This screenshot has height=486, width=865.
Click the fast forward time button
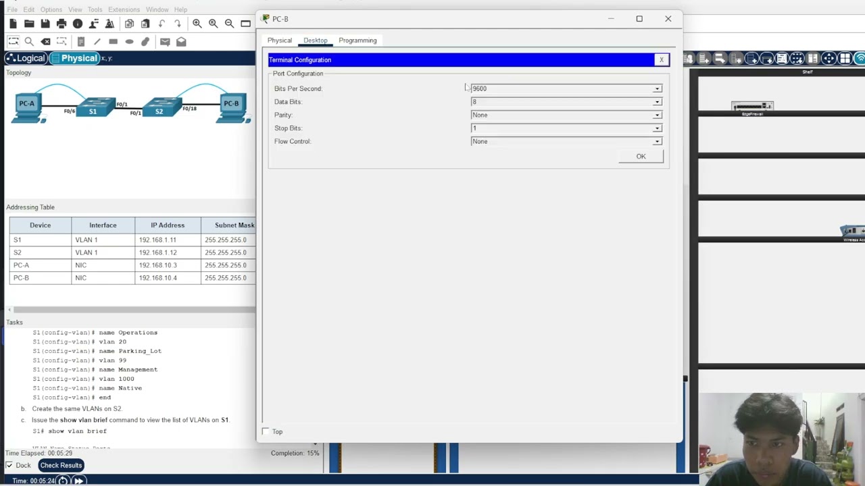coord(78,481)
